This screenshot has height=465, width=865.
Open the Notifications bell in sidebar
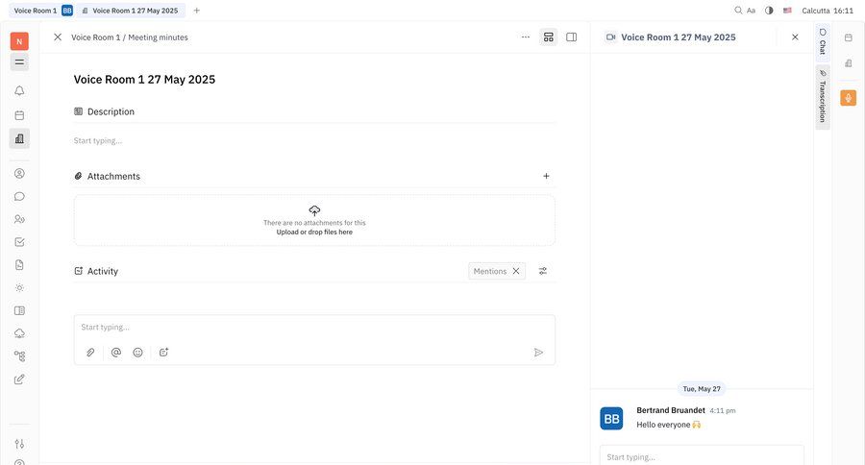coord(19,91)
